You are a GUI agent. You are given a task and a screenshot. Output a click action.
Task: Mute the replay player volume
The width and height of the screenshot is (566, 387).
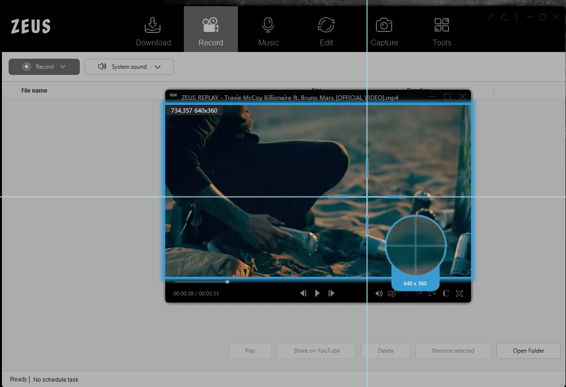[379, 293]
